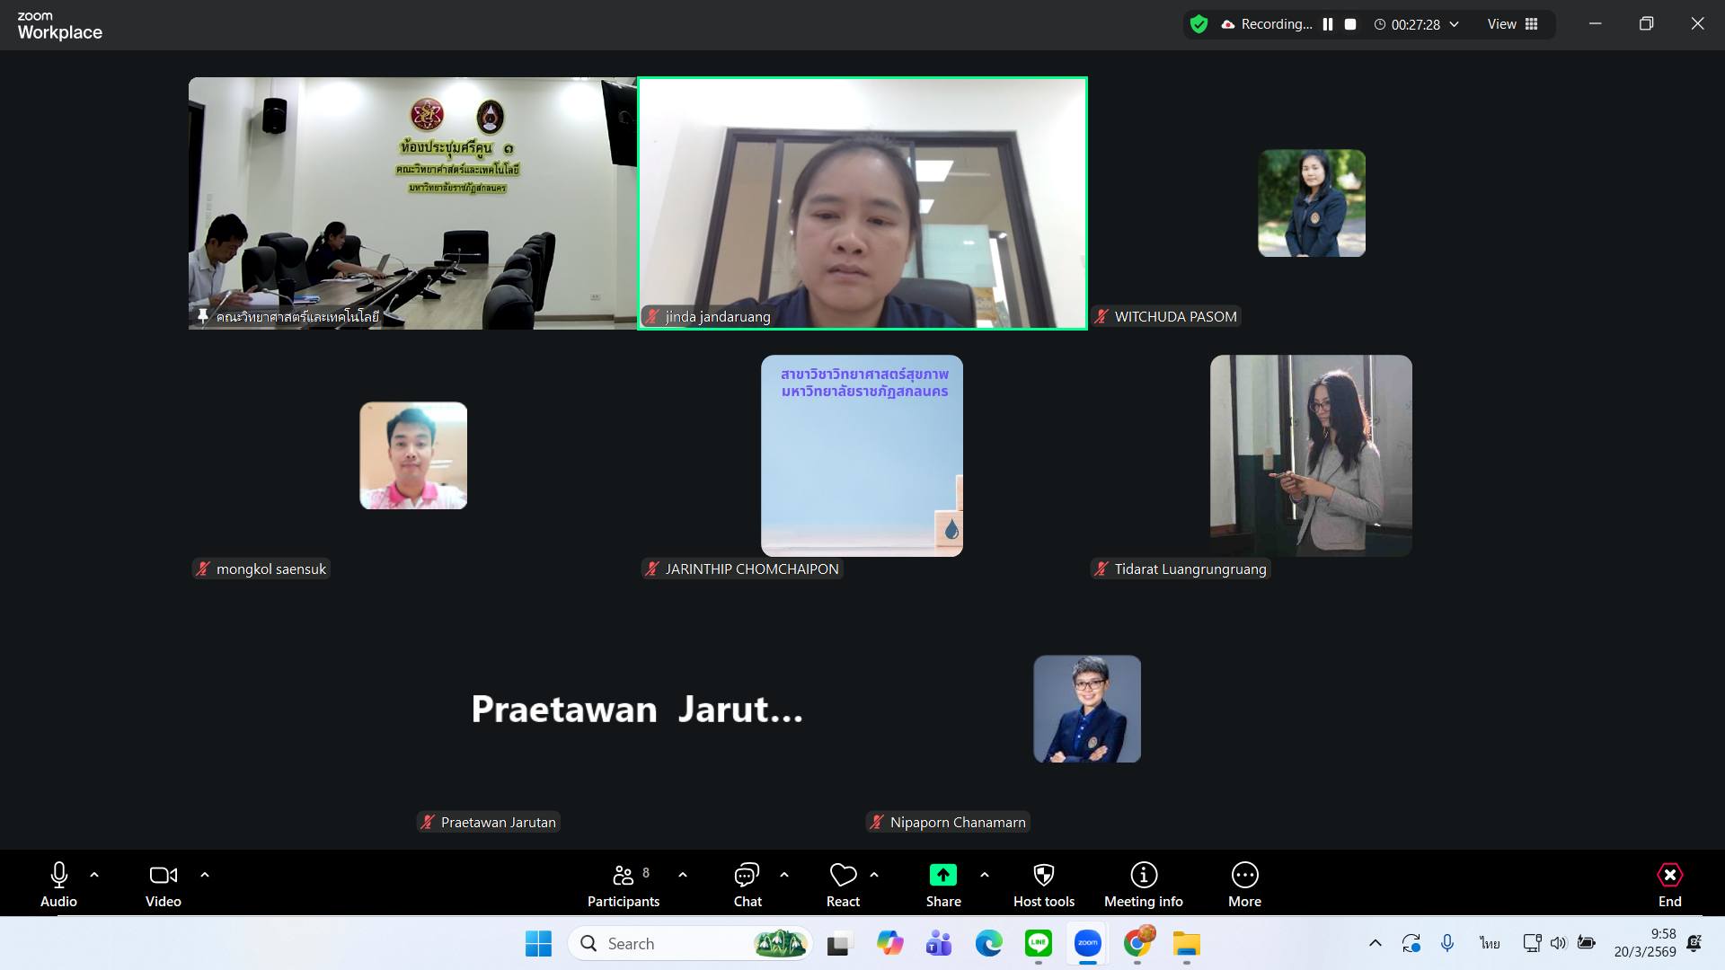
Task: Expand the recording timer dropdown chevron
Action: (x=1454, y=24)
